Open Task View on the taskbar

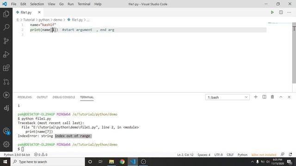coord(100,162)
